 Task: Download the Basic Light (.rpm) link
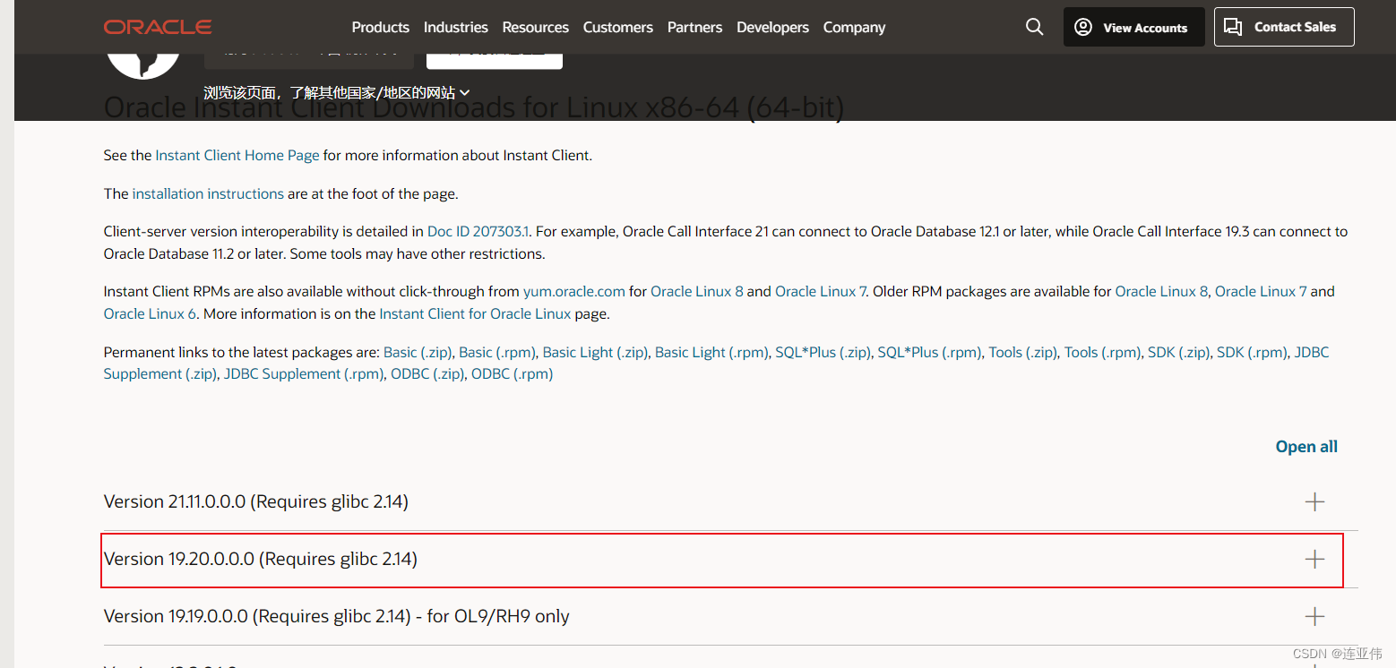711,352
